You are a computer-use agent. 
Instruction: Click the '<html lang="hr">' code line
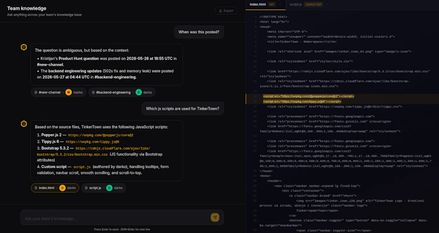(x=274, y=22)
